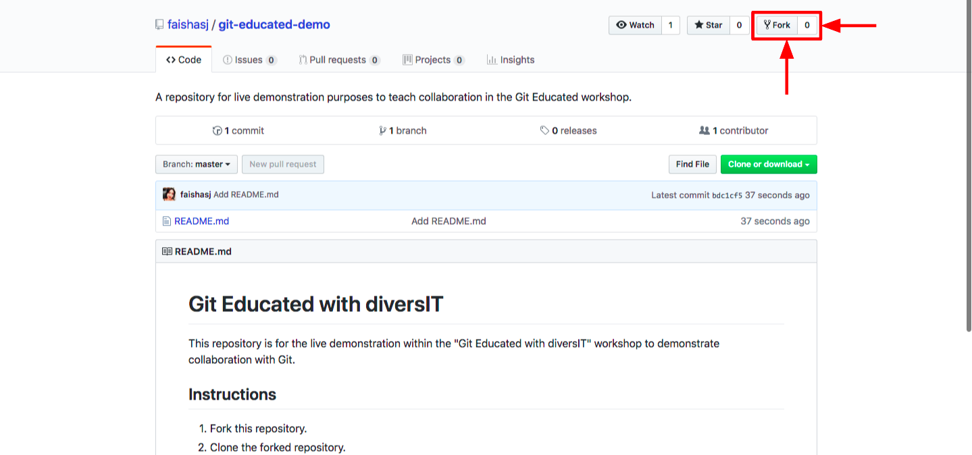View the 1 branch link

coord(403,130)
